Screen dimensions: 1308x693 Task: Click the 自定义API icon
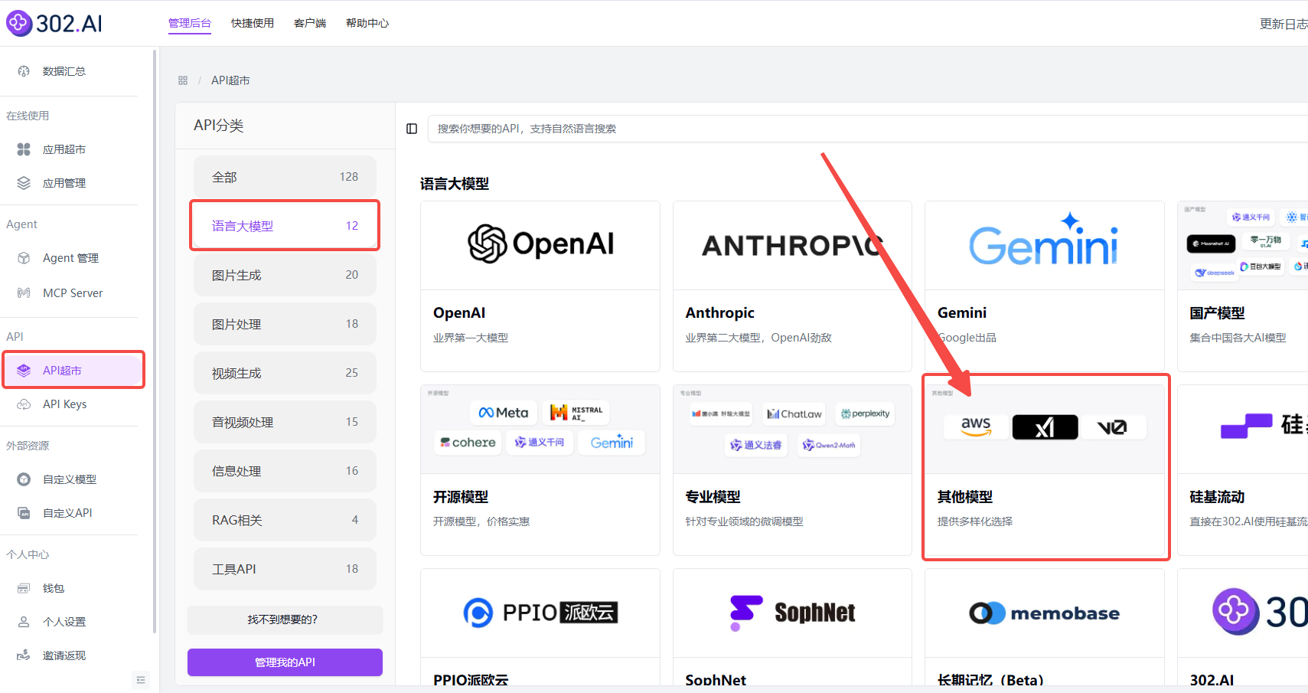[24, 513]
